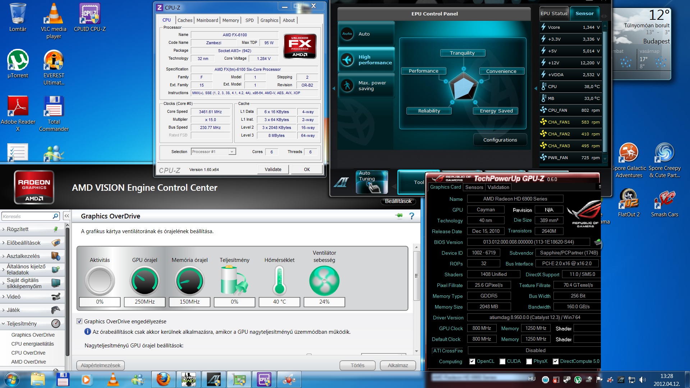690x388 pixels.
Task: Open the Processor #1 selection dropdown
Action: 213,152
